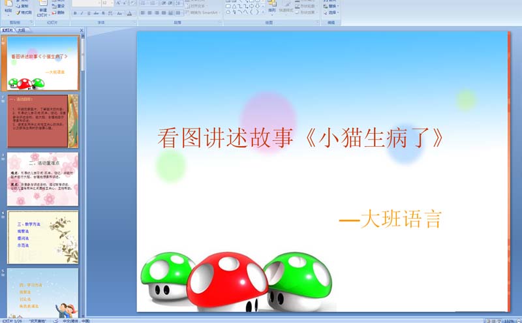522x323 pixels.
Task: Click Increase Font Size (large A)
Action: click(x=118, y=3)
